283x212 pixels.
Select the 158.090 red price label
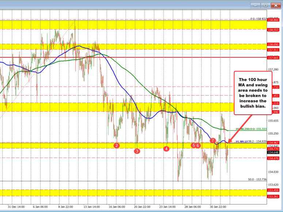pos(273,44)
